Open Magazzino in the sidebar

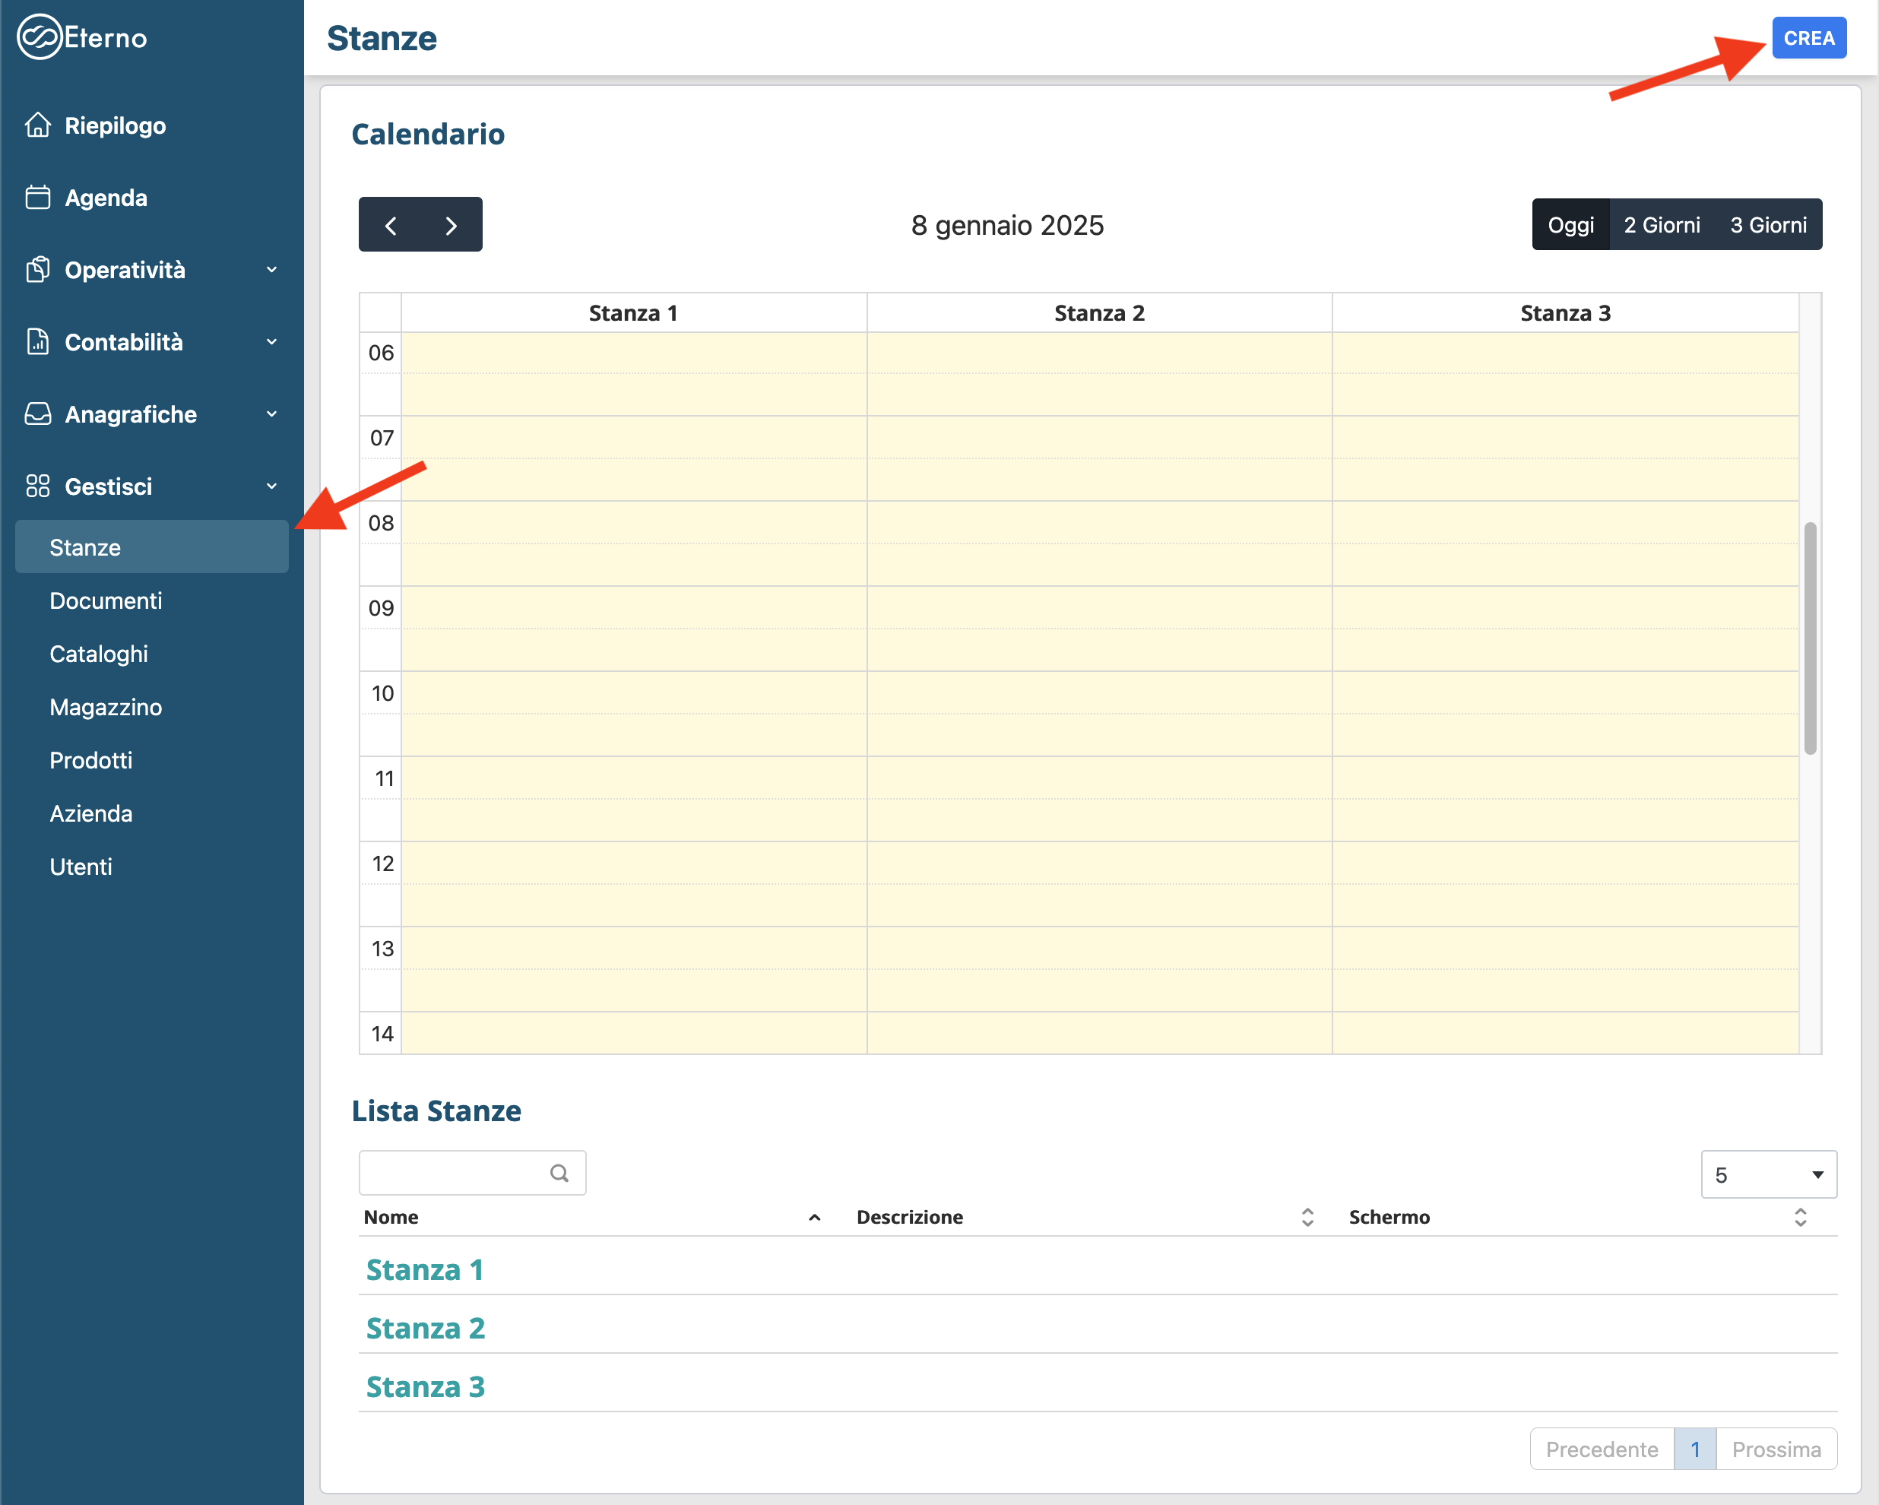coord(106,707)
